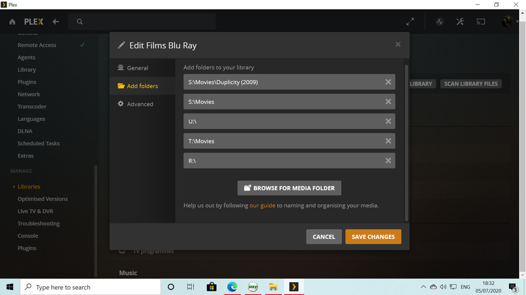Open Cortana circle icon on taskbar

coord(171,287)
